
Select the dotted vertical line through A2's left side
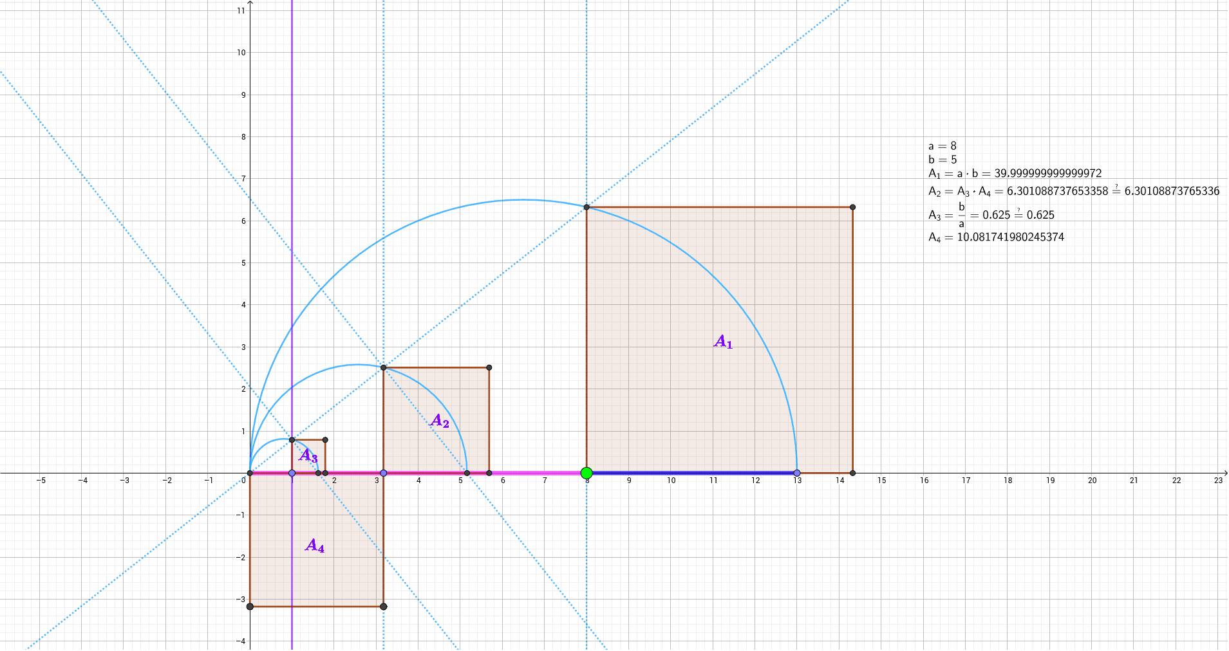pos(384,161)
